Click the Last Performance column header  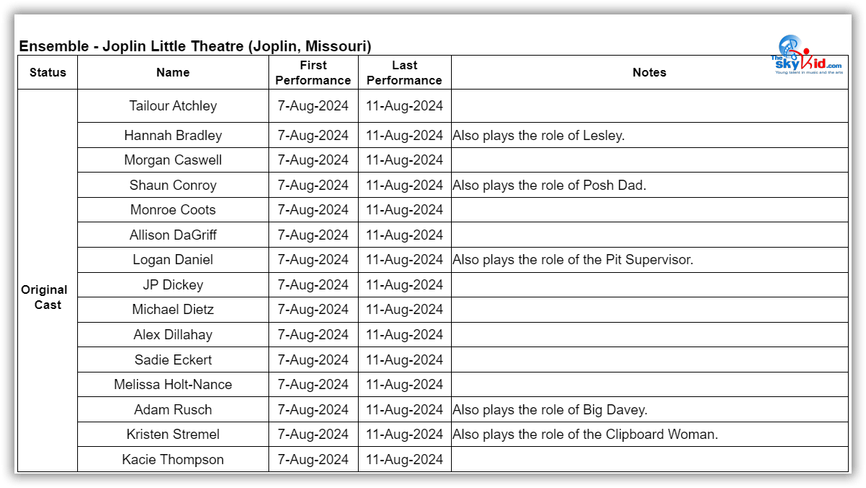[404, 72]
